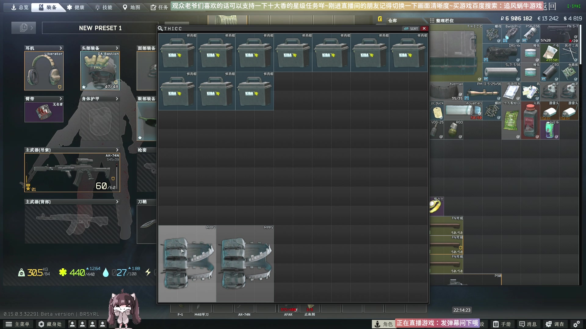586x329 pixels.
Task: Select the BaldrPro flashlight in stash
Action: (x=511, y=34)
